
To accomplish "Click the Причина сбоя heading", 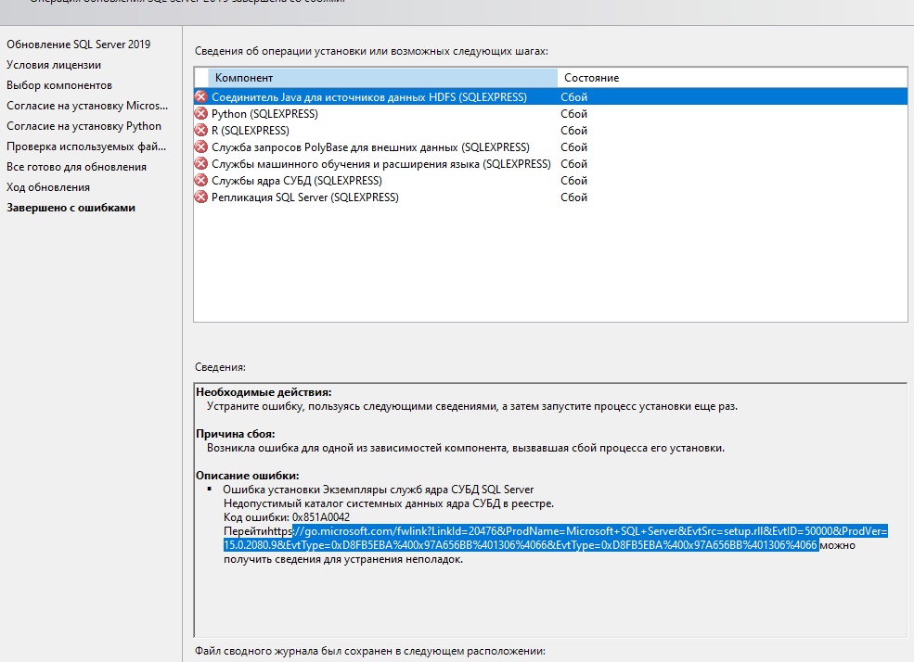I will pyautogui.click(x=235, y=434).
